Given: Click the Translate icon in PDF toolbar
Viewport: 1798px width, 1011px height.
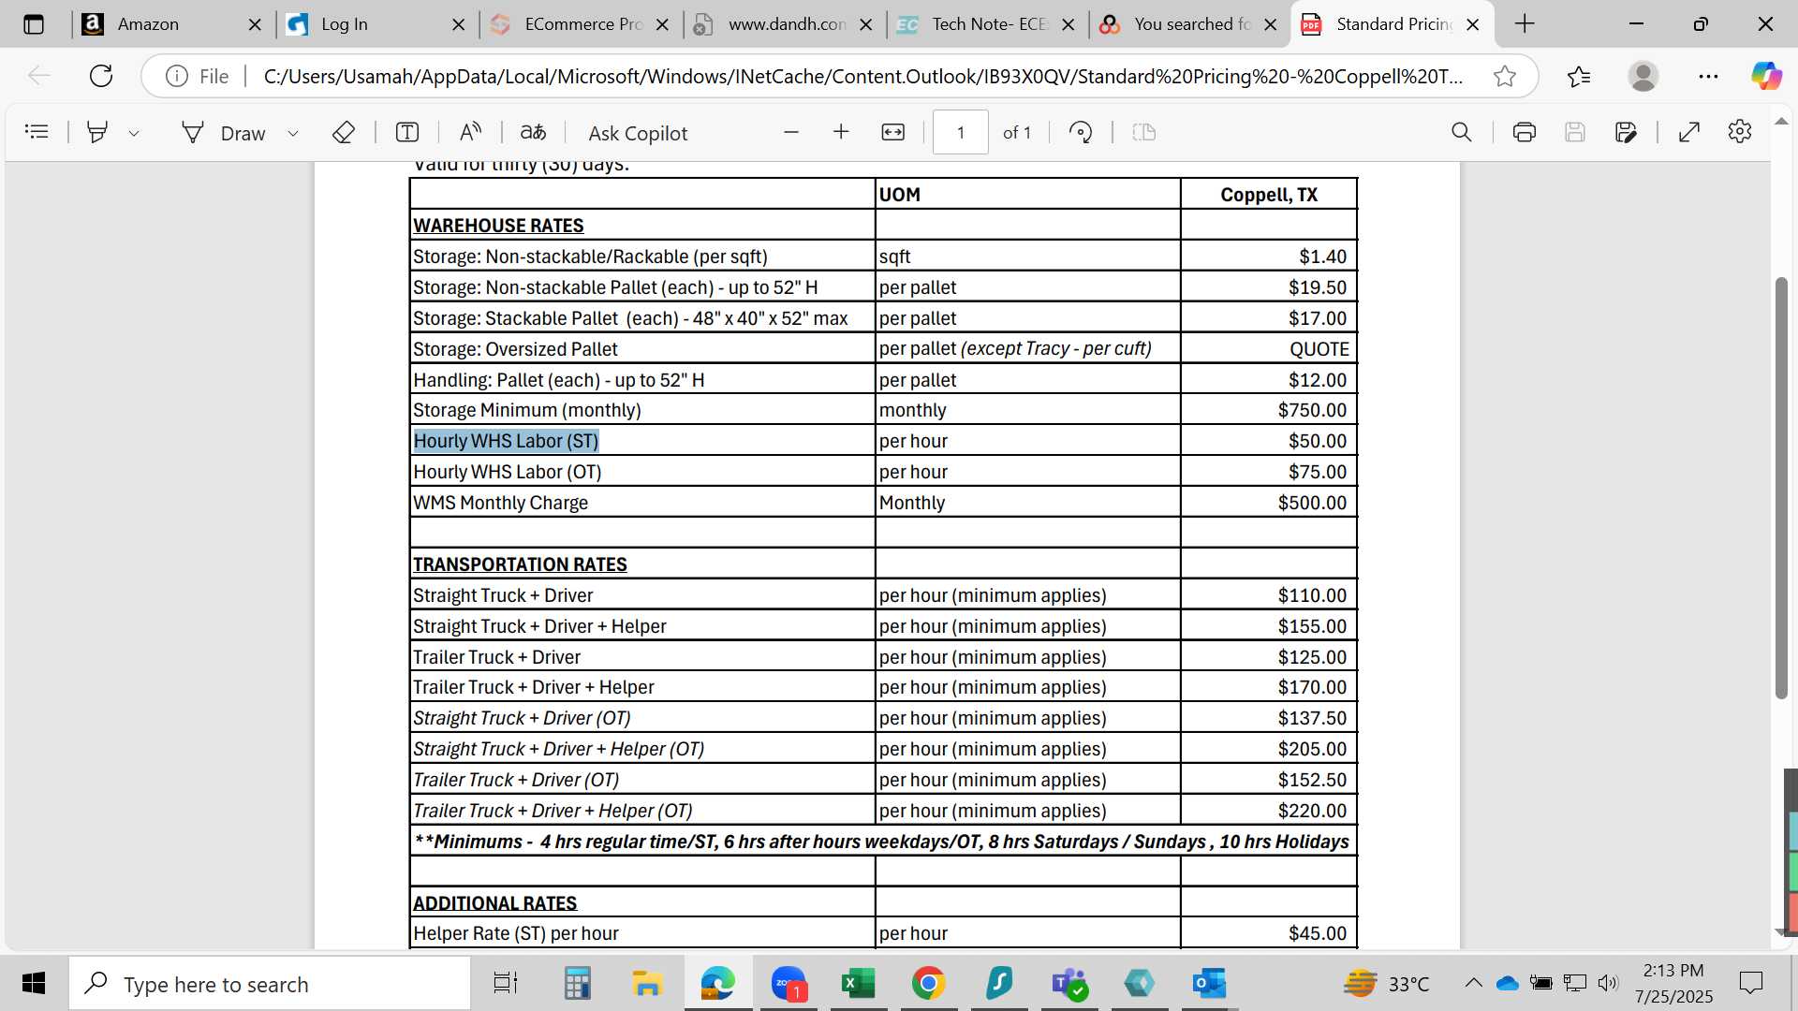Looking at the screenshot, I should (x=533, y=132).
